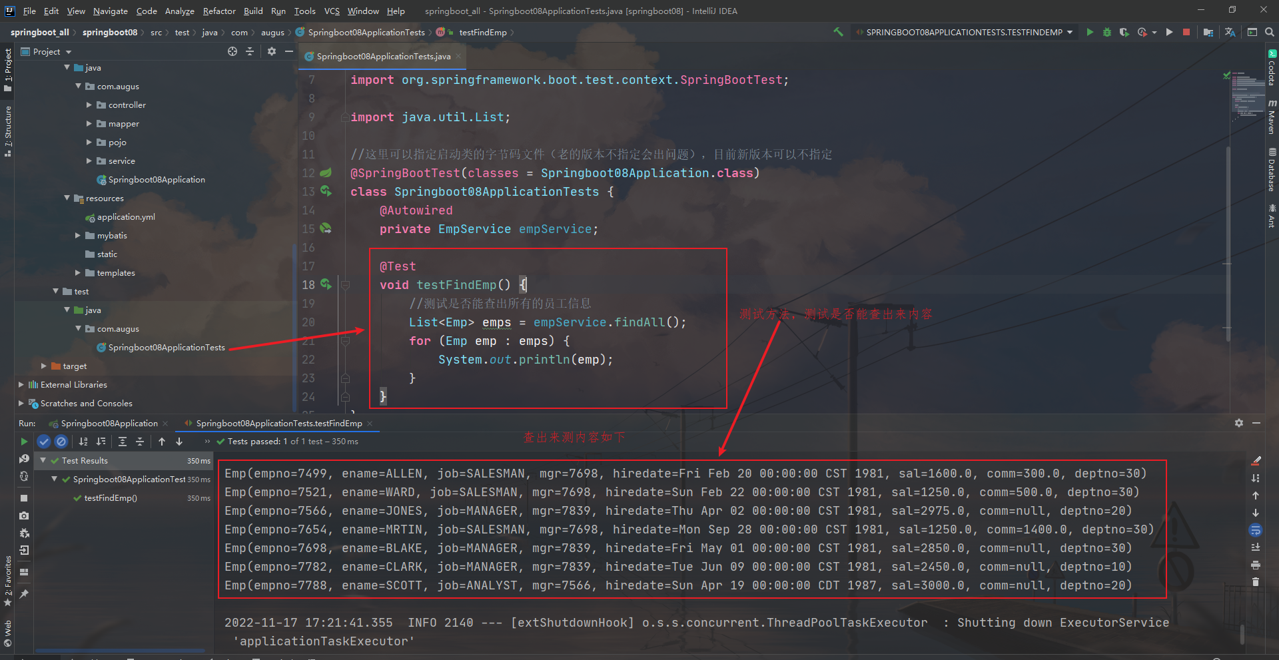Open the Refactor menu
Screen dimensions: 1279x660
pyautogui.click(x=219, y=11)
